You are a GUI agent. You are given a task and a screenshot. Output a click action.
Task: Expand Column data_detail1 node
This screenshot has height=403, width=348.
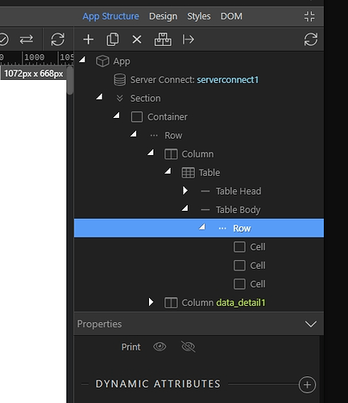coord(151,302)
